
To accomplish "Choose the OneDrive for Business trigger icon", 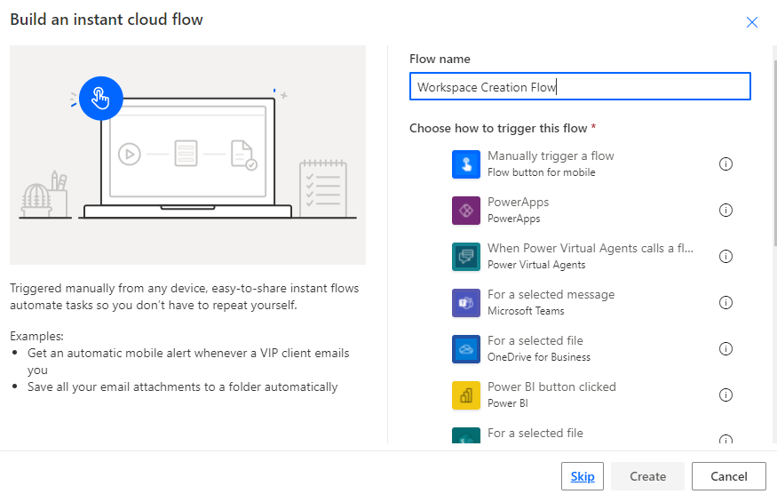I will (x=466, y=349).
